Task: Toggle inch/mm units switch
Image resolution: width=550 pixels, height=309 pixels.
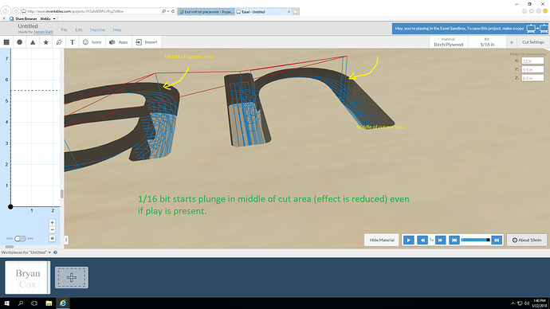Action: click(x=20, y=239)
